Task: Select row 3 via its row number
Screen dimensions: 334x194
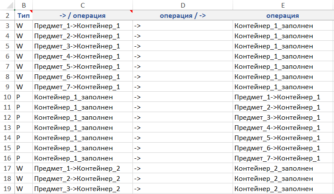Action: pyautogui.click(x=7, y=26)
